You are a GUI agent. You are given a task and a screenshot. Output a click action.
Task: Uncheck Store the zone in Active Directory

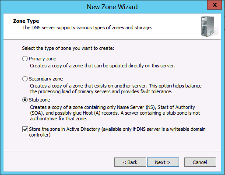point(25,129)
